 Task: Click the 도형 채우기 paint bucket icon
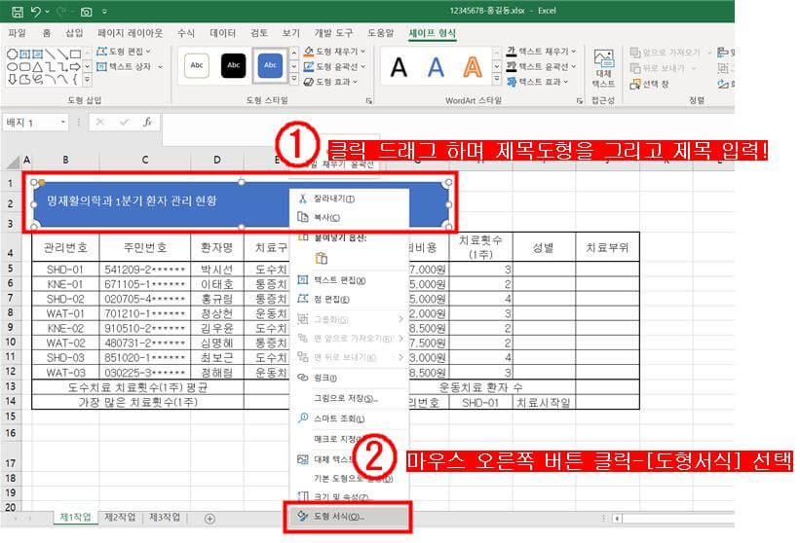308,52
